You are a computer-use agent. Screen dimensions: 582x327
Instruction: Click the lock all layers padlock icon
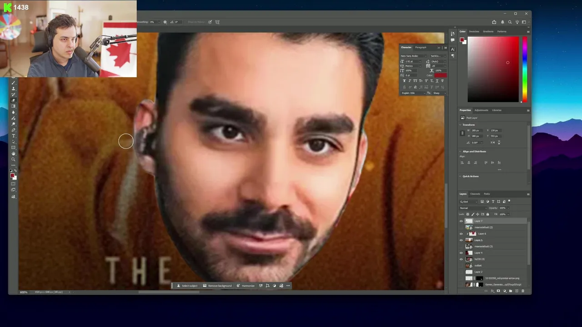[488, 214]
